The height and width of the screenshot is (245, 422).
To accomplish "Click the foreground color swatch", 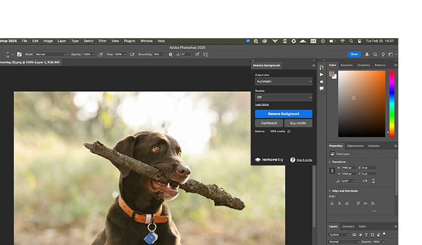I will click(x=331, y=73).
